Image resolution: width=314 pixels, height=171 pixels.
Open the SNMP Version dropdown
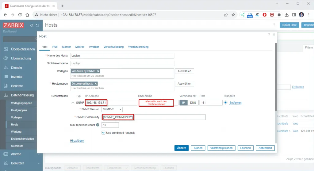[x=112, y=109]
